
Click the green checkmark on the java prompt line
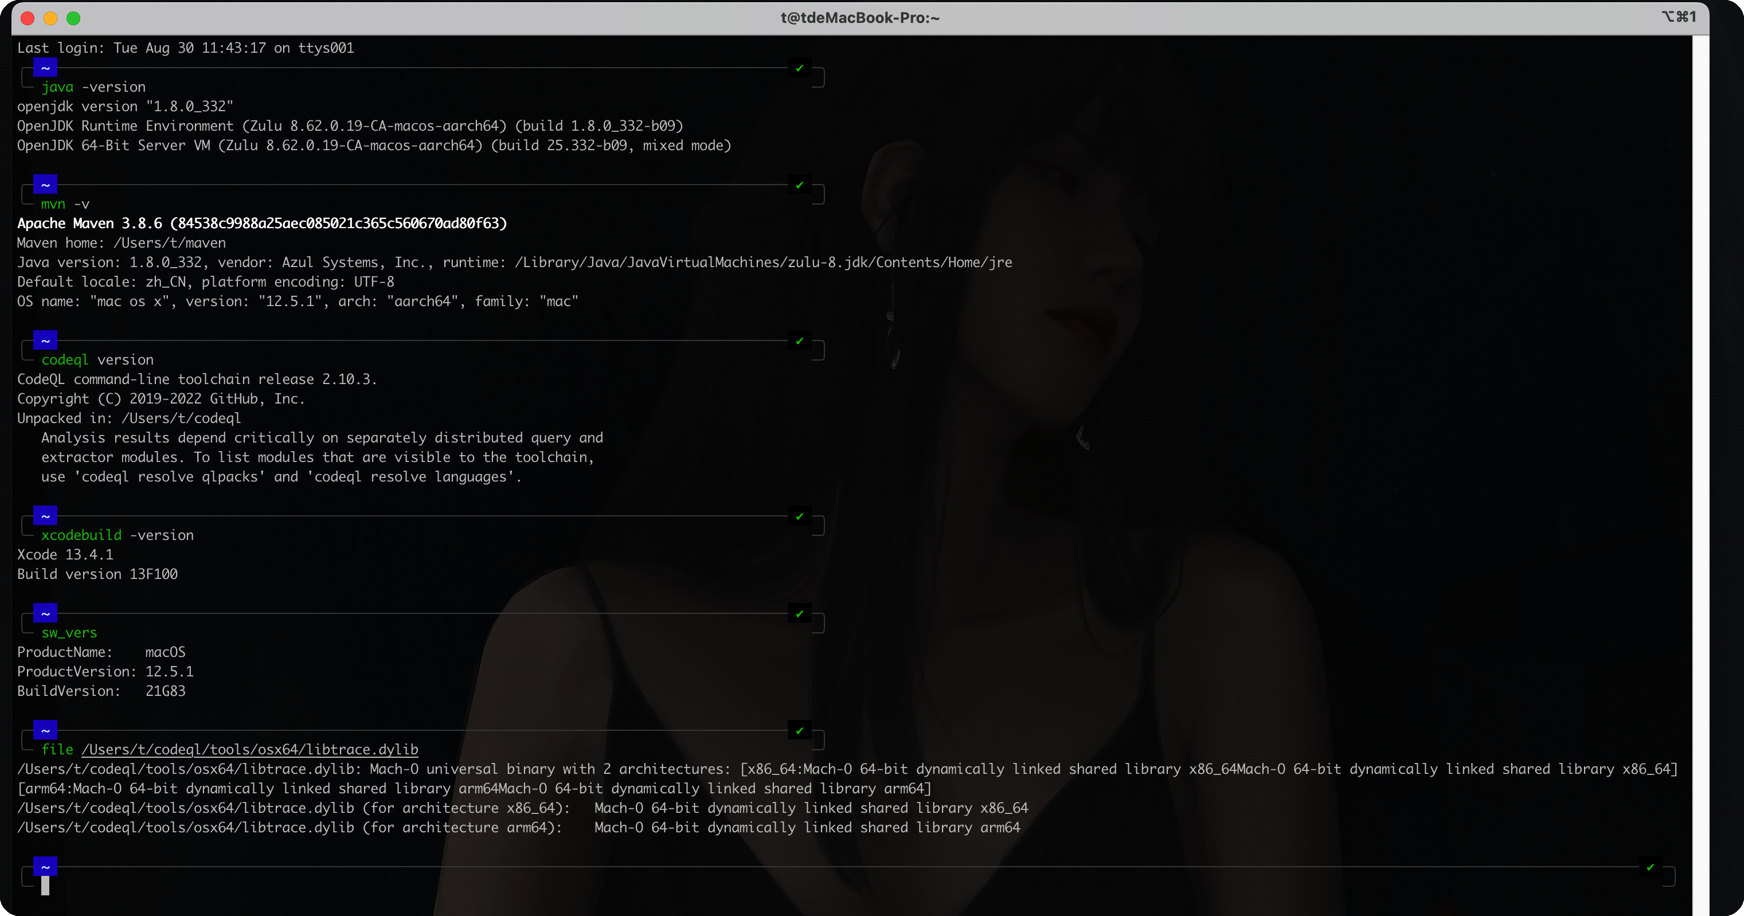(x=800, y=68)
